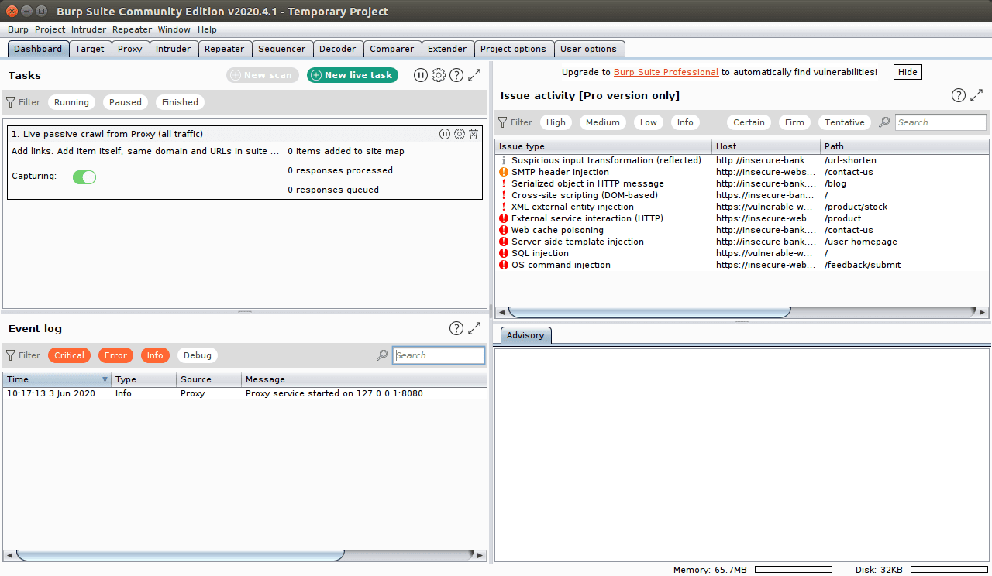Screen dimensions: 992x576
Task: Open the Tasks Filter options
Action: [22, 101]
